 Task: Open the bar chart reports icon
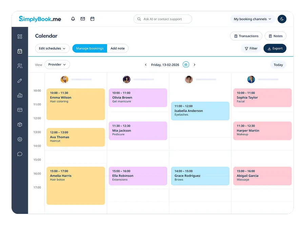coord(20,95)
